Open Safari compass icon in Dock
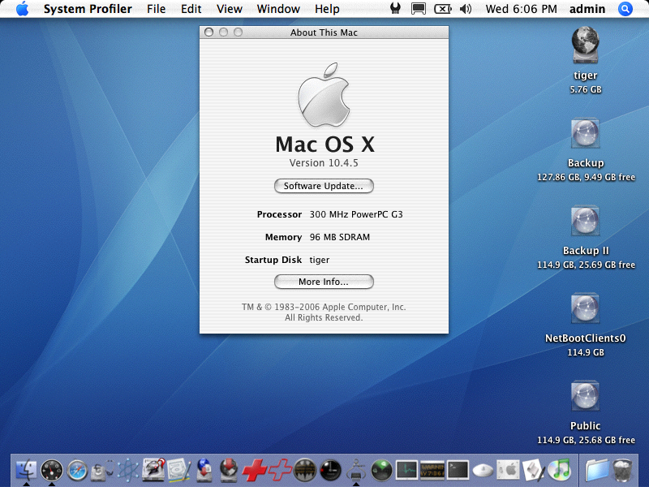The image size is (649, 487). pos(77,471)
